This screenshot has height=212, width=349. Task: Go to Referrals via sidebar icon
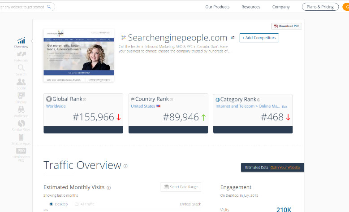(x=21, y=56)
